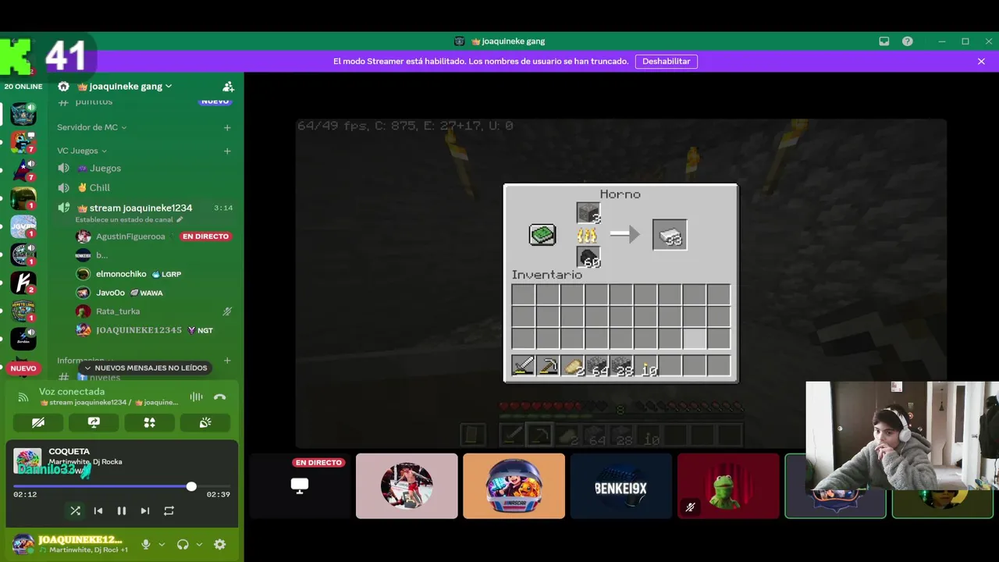Select the wrestling avatar participant tile
Image resolution: width=999 pixels, height=562 pixels.
pyautogui.click(x=407, y=486)
